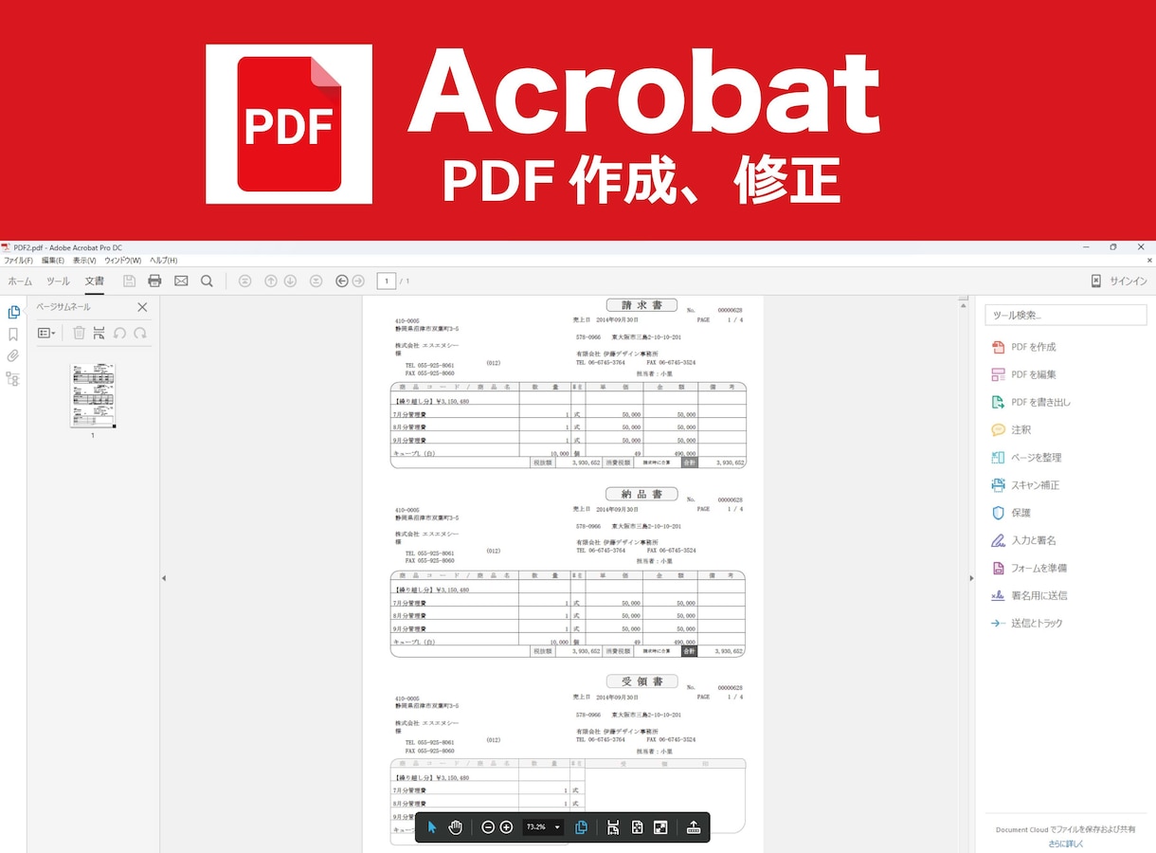Show next page down-arrow icon

click(x=291, y=281)
